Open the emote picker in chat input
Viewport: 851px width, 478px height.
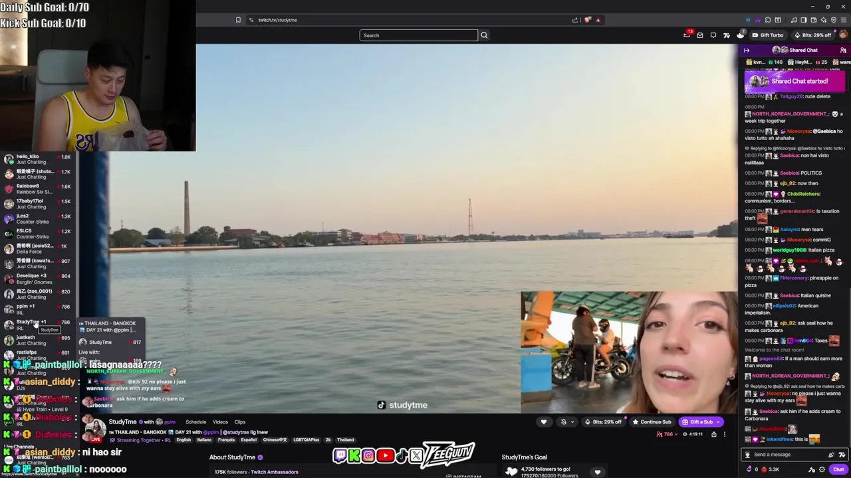coord(842,455)
